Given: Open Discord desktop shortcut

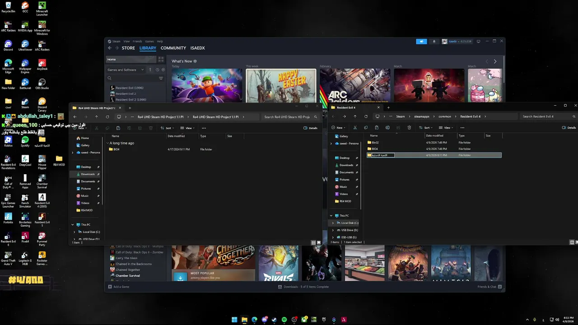Looking at the screenshot, I should [x=8, y=46].
